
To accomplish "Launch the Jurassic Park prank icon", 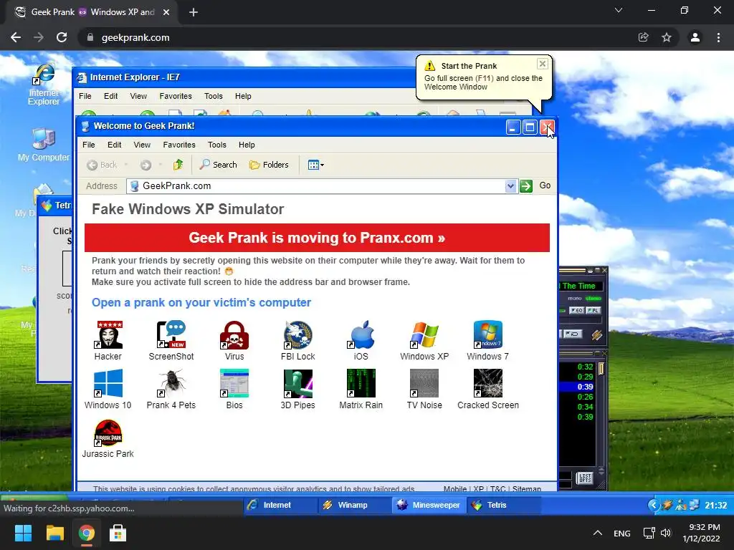I will tap(108, 438).
